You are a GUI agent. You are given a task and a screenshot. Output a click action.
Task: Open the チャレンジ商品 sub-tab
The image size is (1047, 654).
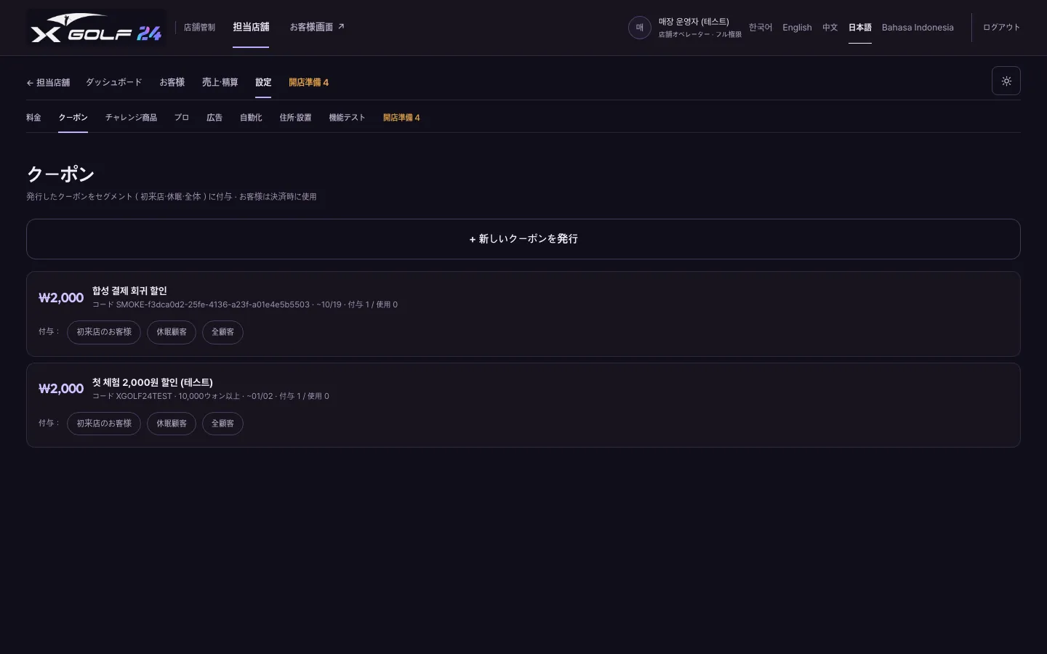(131, 117)
